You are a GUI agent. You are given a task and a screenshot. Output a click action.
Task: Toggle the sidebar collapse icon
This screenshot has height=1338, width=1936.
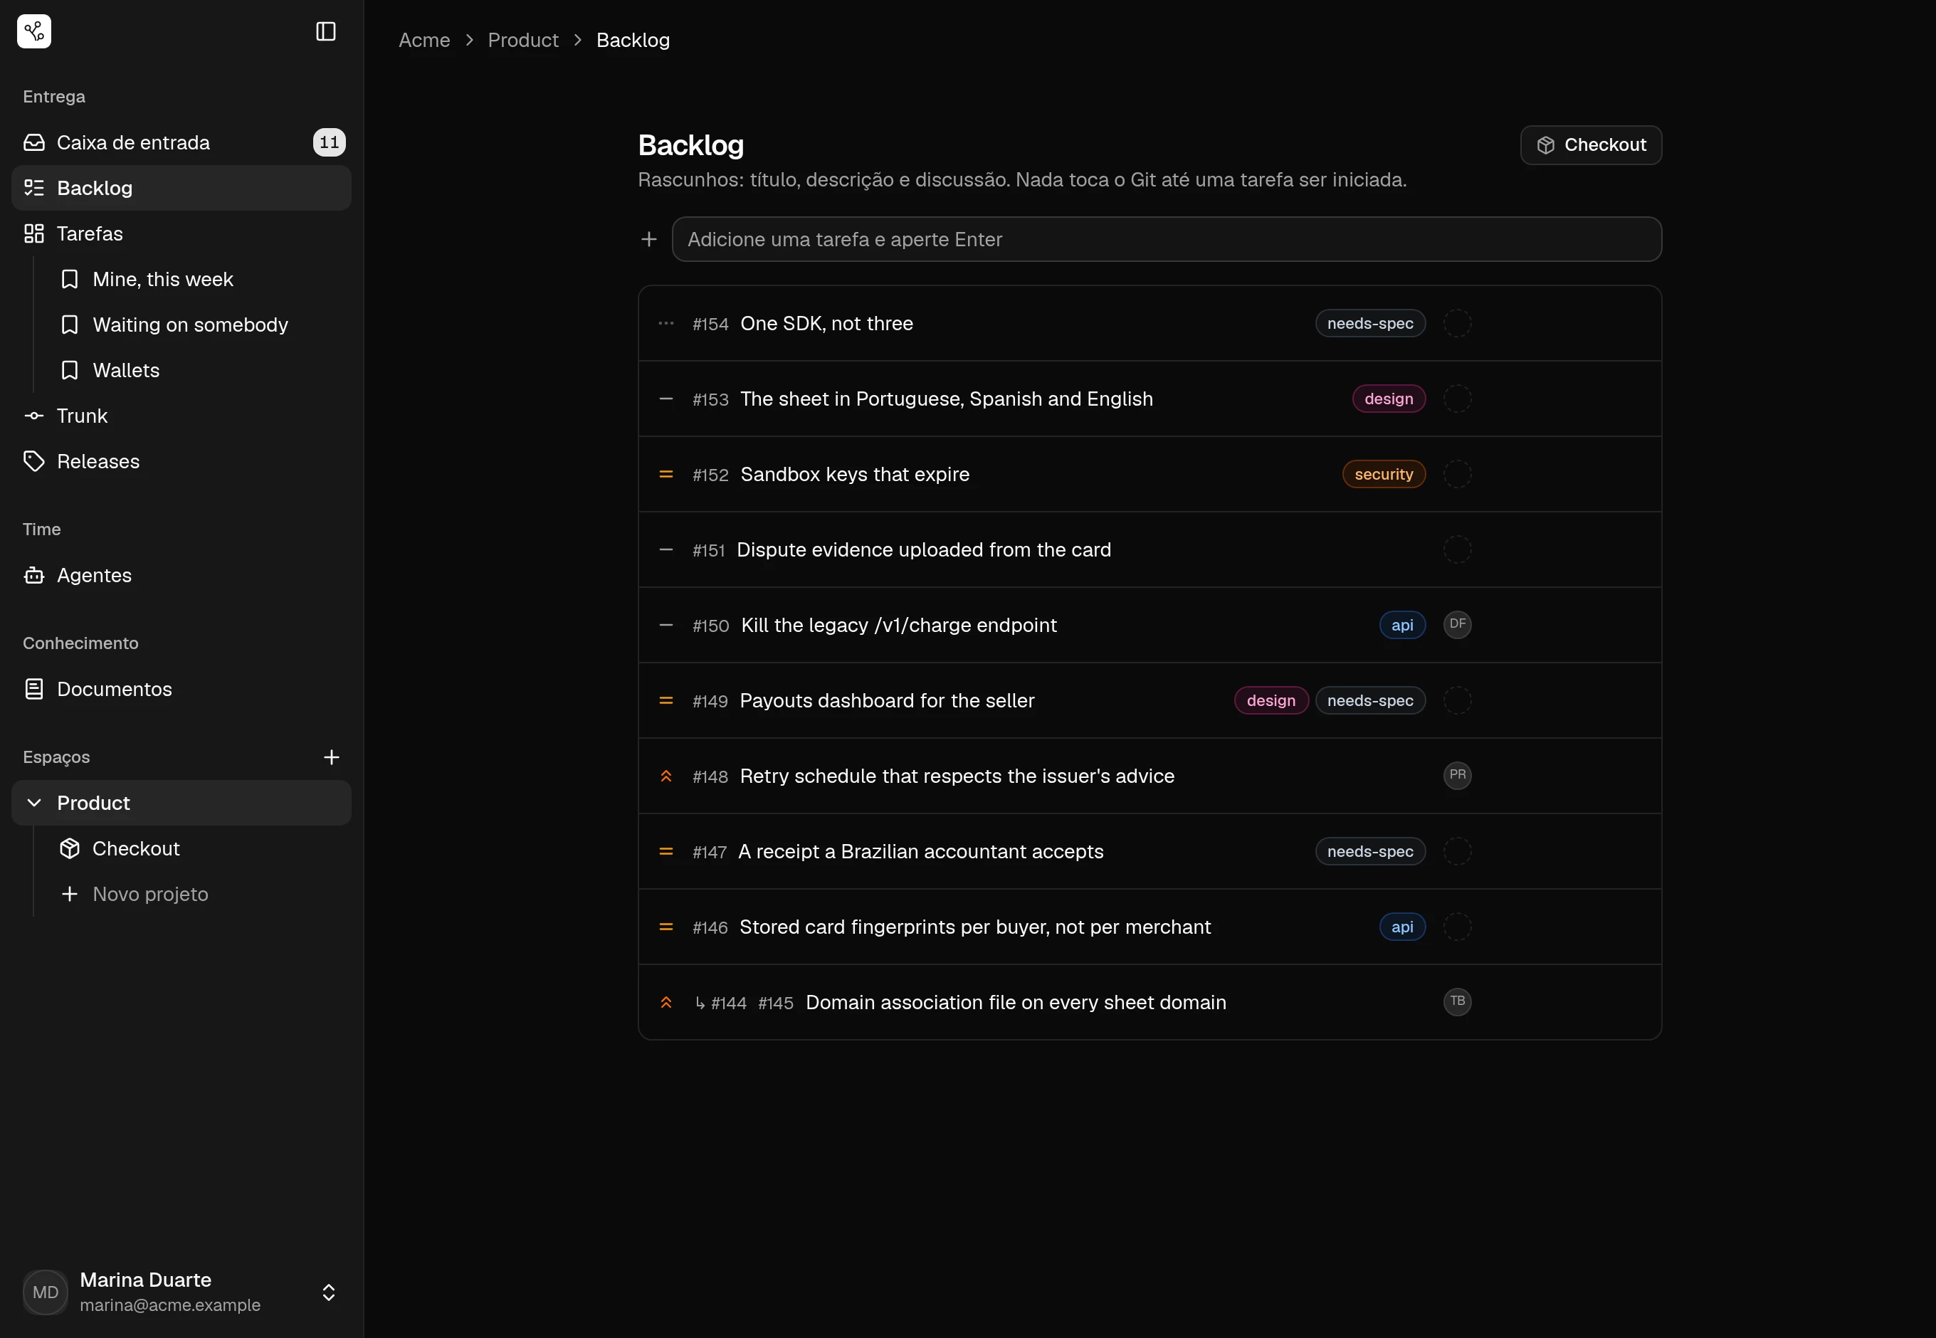[325, 32]
